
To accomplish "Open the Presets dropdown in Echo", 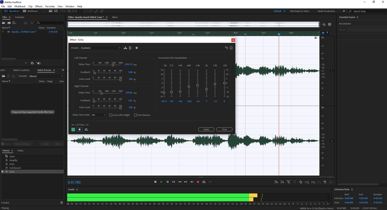I will coord(100,48).
